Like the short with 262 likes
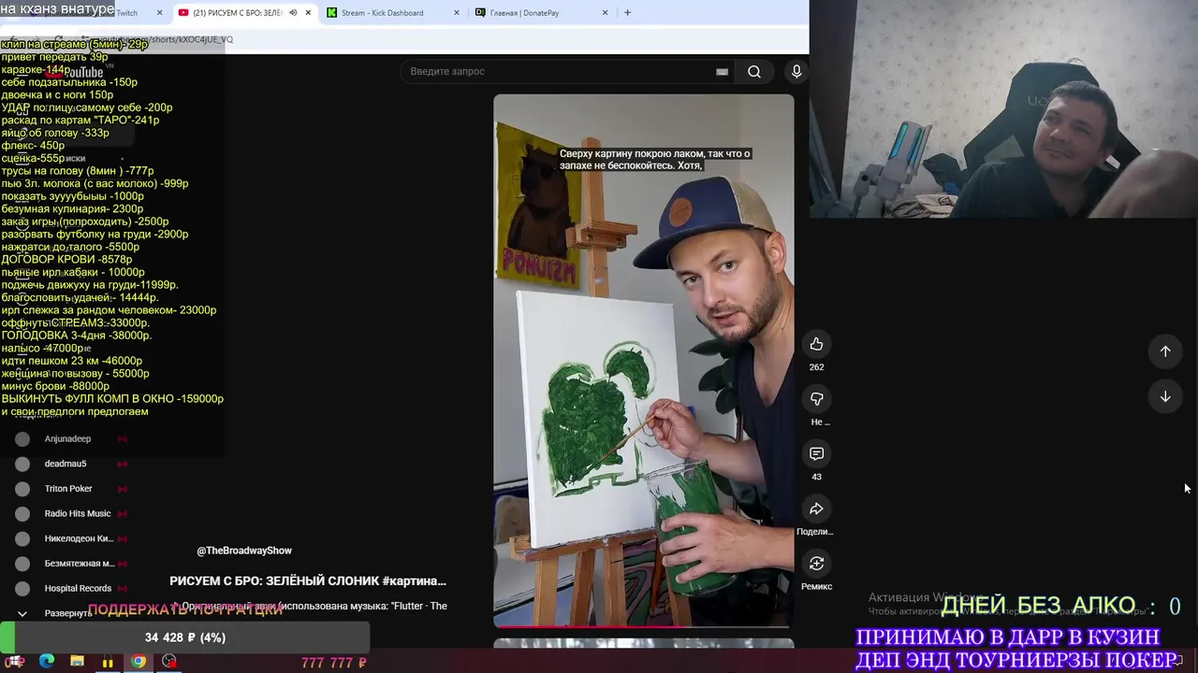 [816, 344]
